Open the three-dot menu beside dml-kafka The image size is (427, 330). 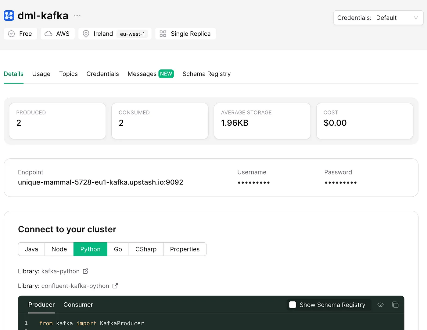pyautogui.click(x=77, y=16)
